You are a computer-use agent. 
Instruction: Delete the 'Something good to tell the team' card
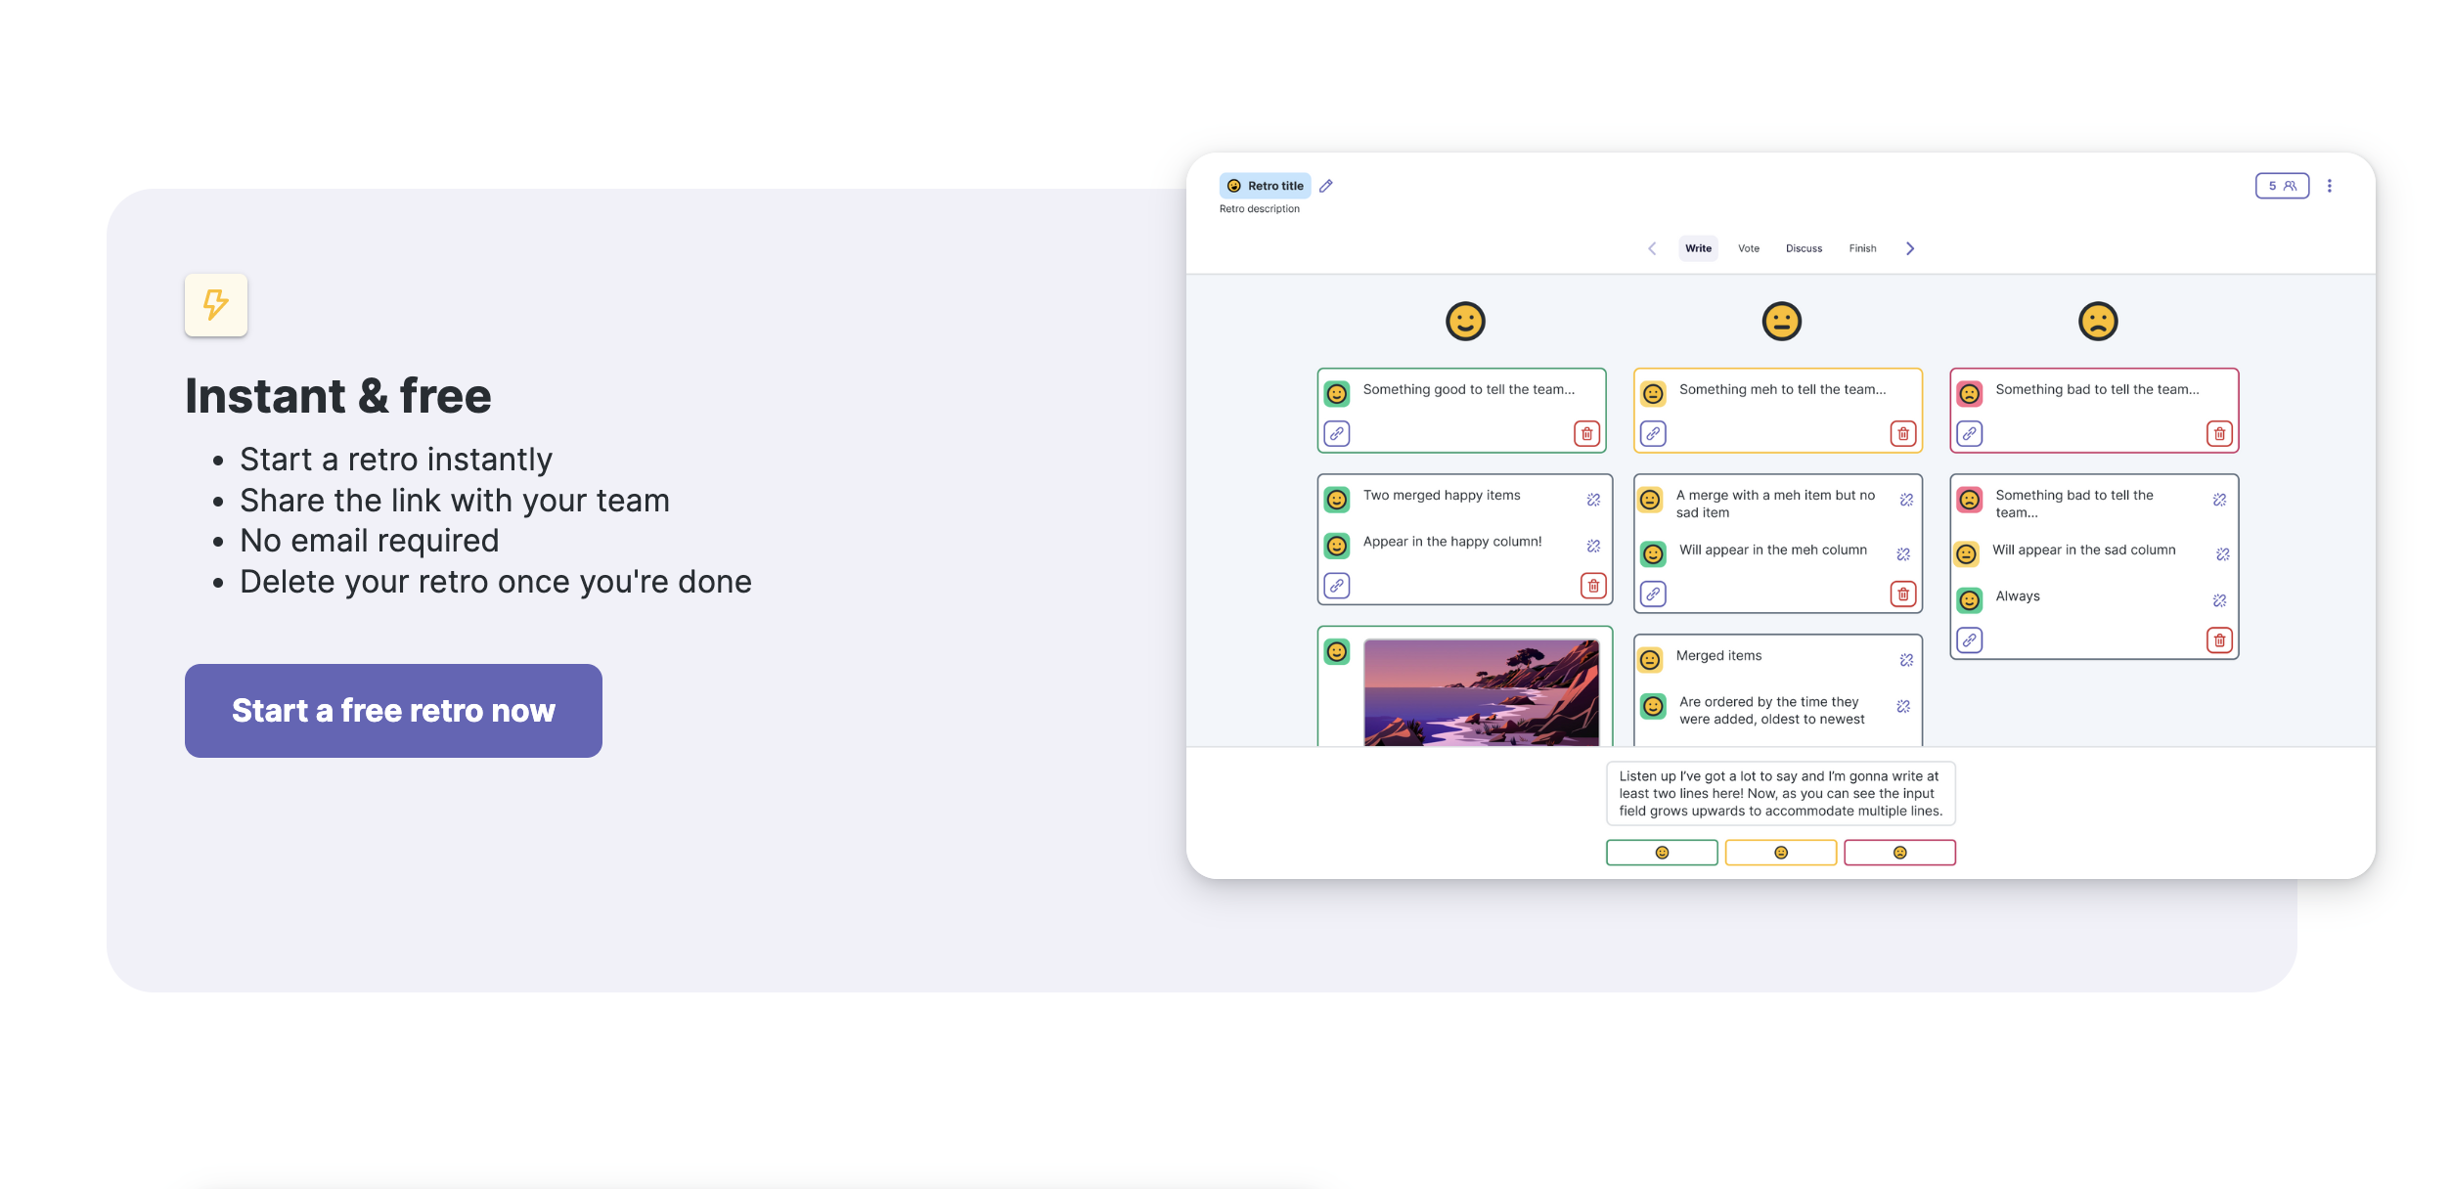coord(1587,433)
